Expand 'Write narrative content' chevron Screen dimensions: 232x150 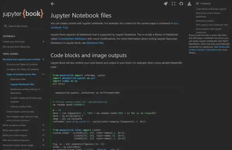(43, 125)
